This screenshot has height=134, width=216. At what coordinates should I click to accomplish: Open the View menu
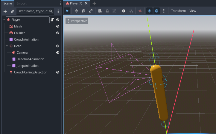pos(193,11)
